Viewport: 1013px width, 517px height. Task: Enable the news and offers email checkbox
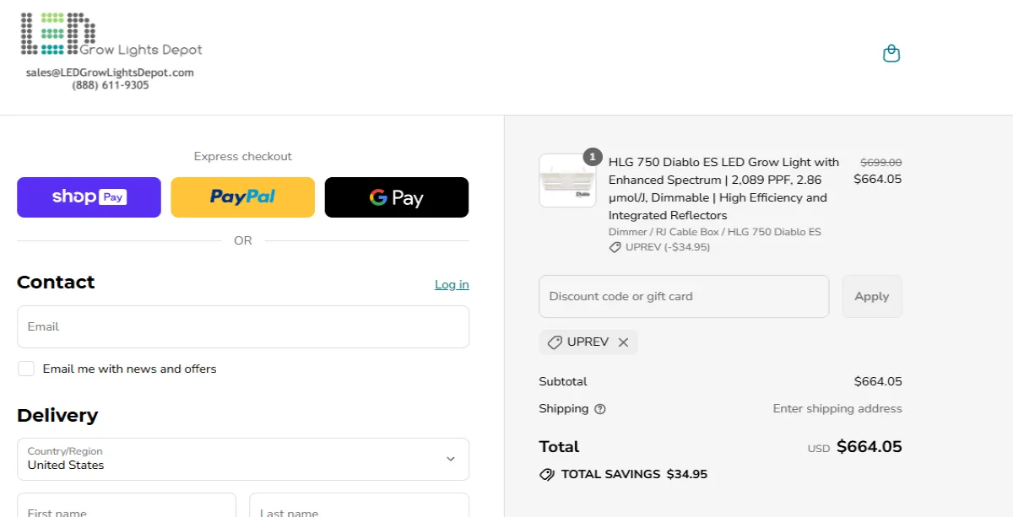coord(26,369)
